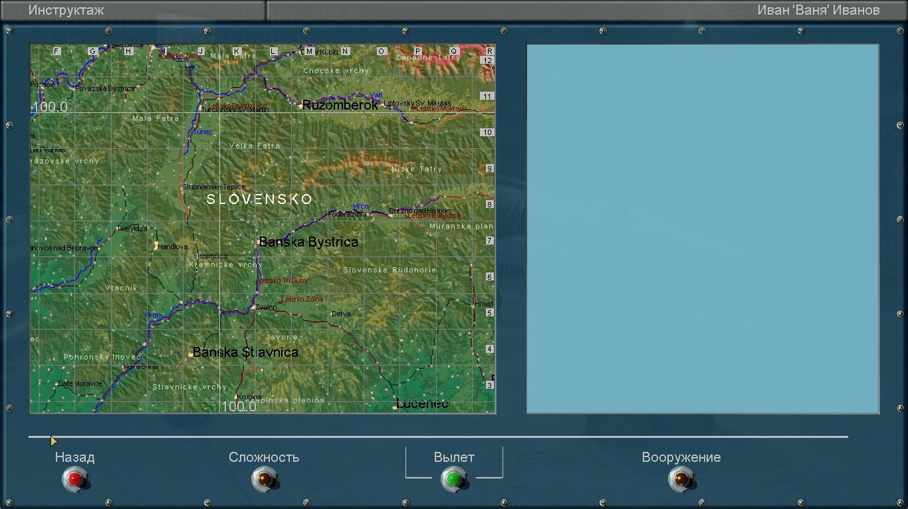This screenshot has height=509, width=908.
Task: Click the Muranska plan label on the map
Action: [461, 227]
